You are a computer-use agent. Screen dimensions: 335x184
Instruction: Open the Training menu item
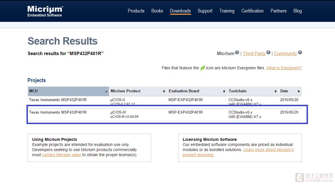coord(227,11)
